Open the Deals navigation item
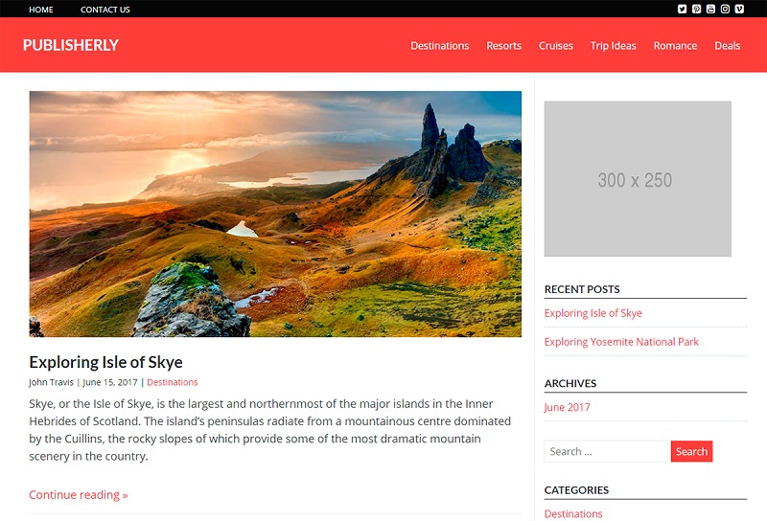767x521 pixels. coord(728,45)
